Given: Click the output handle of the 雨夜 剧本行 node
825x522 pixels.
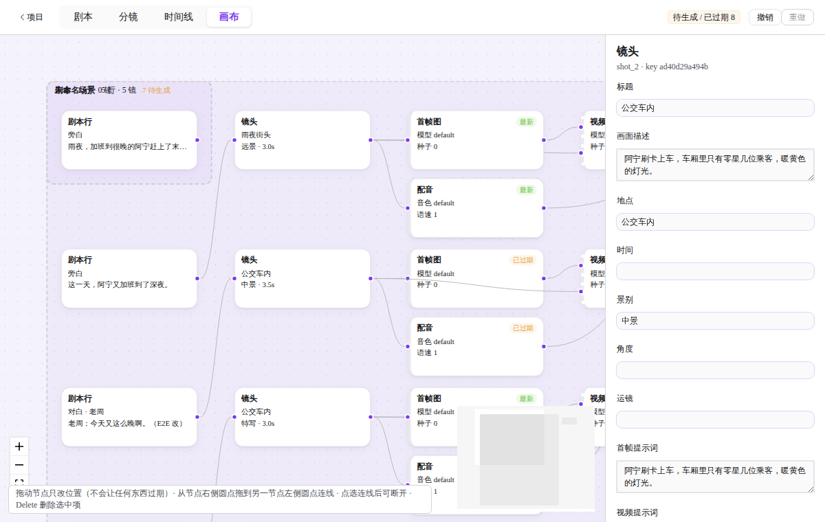Looking at the screenshot, I should [197, 140].
